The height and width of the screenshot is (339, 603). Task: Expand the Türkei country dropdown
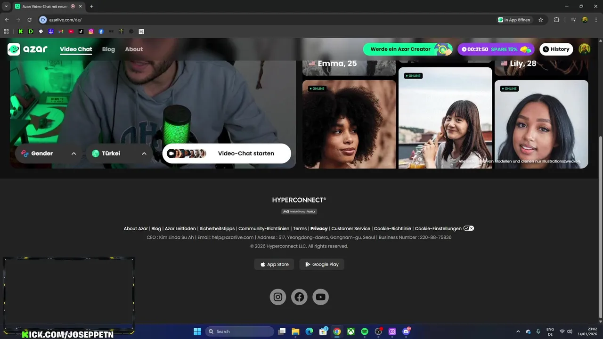click(119, 153)
